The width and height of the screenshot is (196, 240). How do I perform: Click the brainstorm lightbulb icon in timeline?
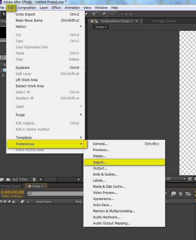click(x=173, y=194)
